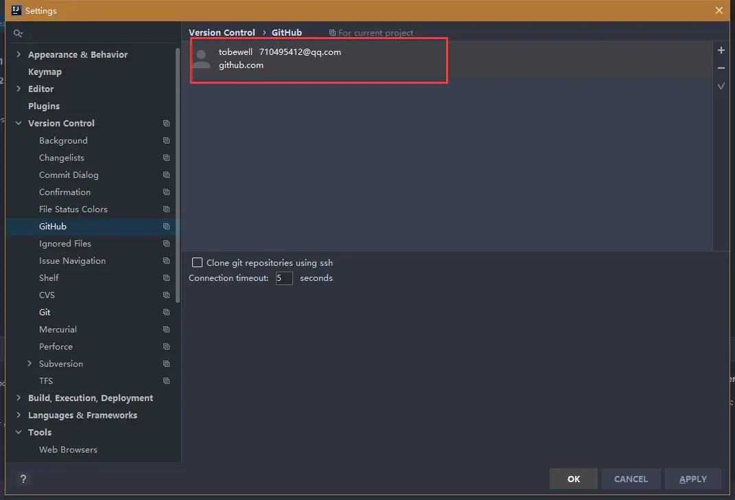This screenshot has height=500, width=735.
Task: Click the IntelliJ icon in title bar
Action: [x=16, y=10]
